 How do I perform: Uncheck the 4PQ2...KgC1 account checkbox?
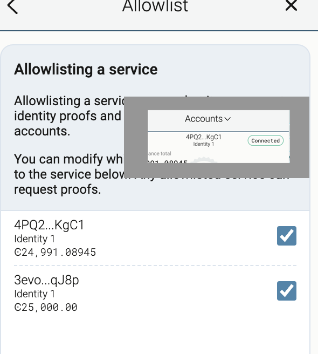coord(287,236)
